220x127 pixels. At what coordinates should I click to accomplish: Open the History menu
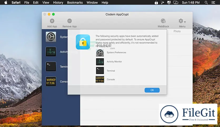58,3
